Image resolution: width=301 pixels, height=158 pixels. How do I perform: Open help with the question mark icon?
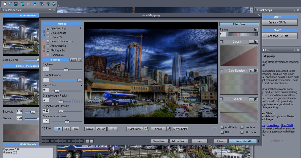(48, 4)
